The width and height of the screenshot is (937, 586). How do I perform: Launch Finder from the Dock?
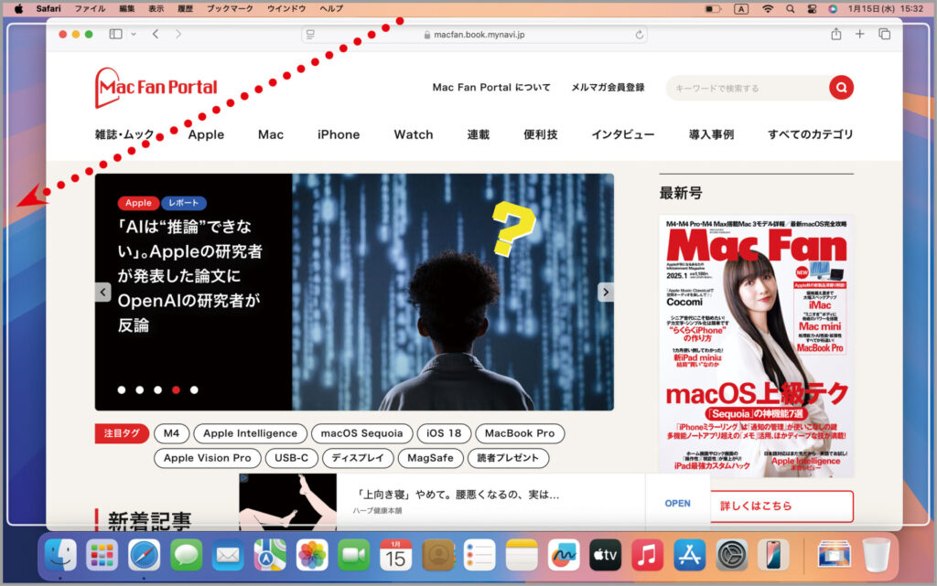[x=60, y=556]
